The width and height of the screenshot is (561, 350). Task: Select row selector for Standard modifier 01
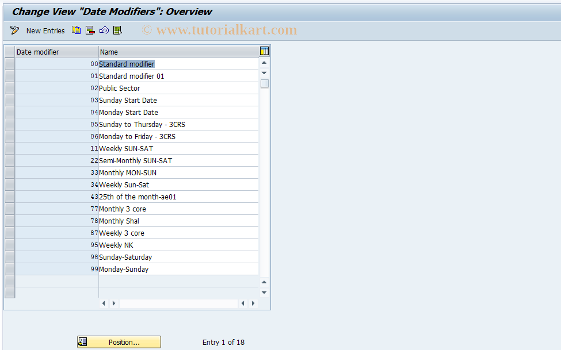tap(10, 76)
